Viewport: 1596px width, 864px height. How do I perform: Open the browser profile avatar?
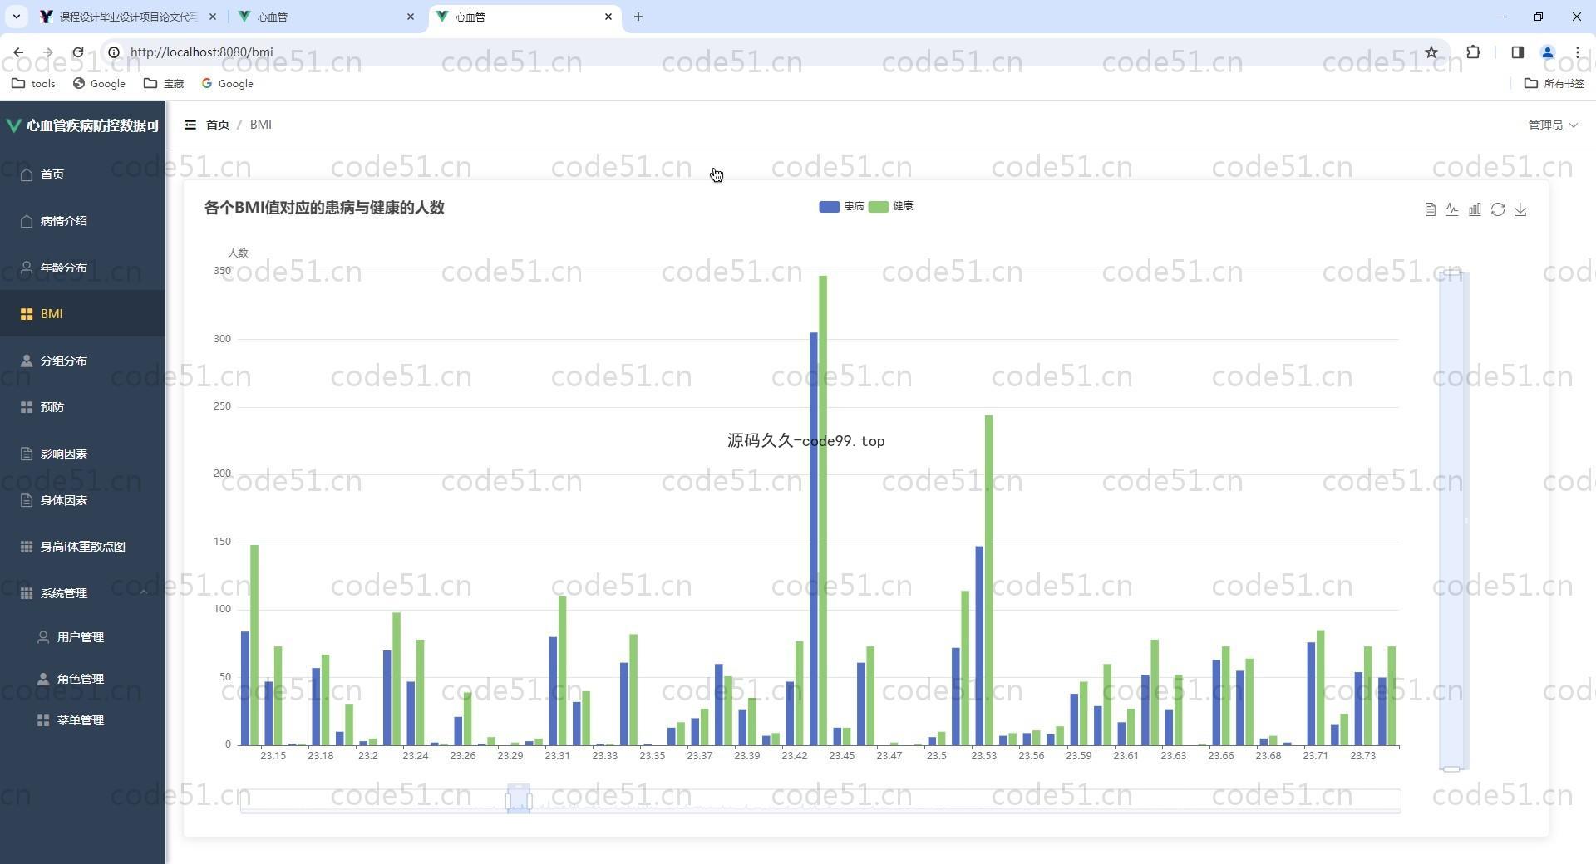pos(1548,52)
